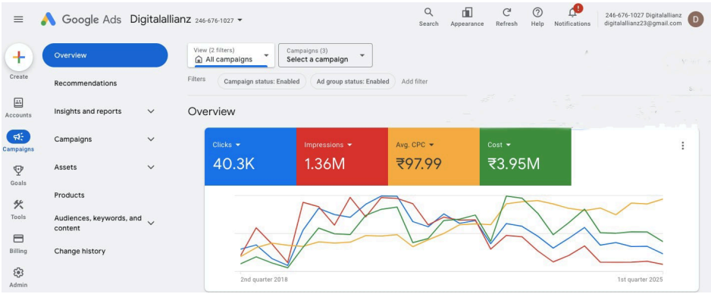Image resolution: width=711 pixels, height=294 pixels.
Task: Click 1st quarter 2025 axis label
Action: pyautogui.click(x=640, y=280)
